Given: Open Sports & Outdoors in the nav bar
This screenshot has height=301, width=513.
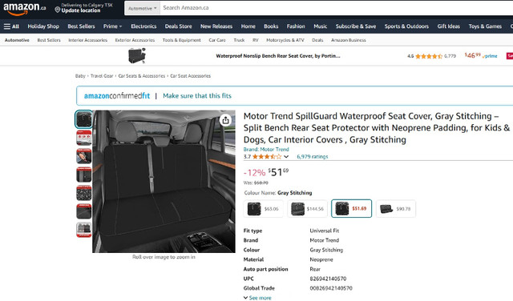Looking at the screenshot, I should click(406, 26).
